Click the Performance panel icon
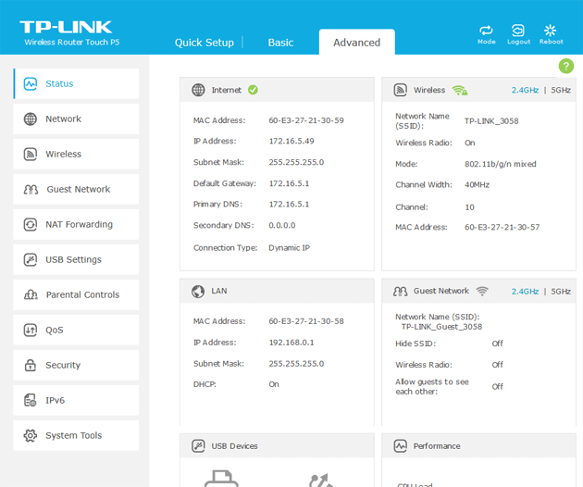Image resolution: width=583 pixels, height=487 pixels. pos(401,445)
